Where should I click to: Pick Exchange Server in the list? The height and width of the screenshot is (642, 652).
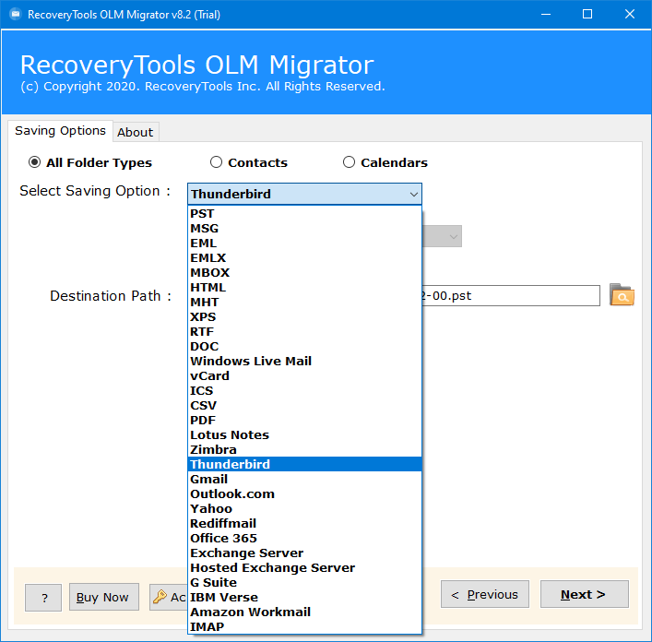coord(304,553)
